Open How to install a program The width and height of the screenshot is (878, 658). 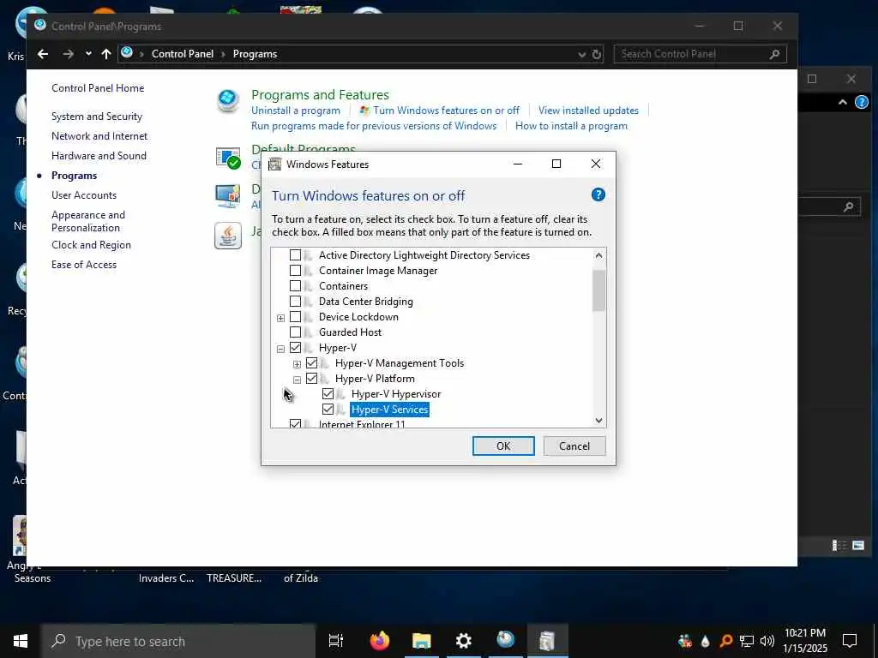point(571,126)
